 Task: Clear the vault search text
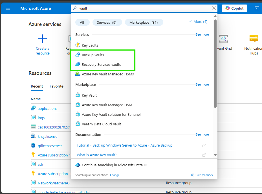click(x=214, y=8)
